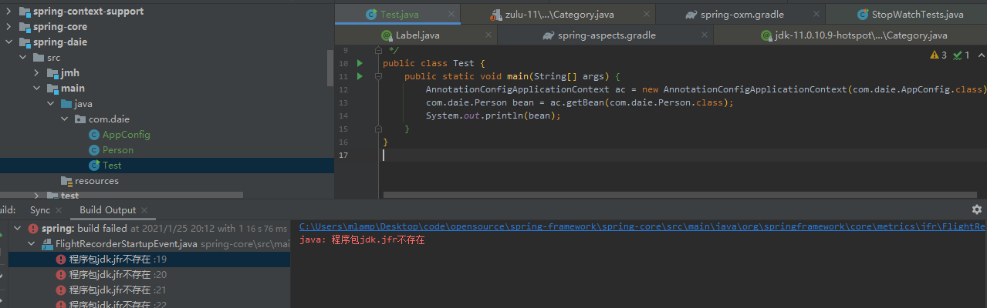Image resolution: width=987 pixels, height=308 pixels.
Task: Click the FlightRecorderStartupEvent.java file icon
Action: [47, 244]
